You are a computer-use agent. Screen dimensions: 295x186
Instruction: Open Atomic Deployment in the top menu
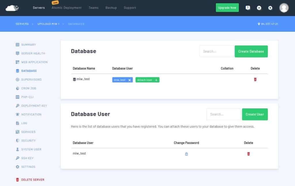pos(67,8)
